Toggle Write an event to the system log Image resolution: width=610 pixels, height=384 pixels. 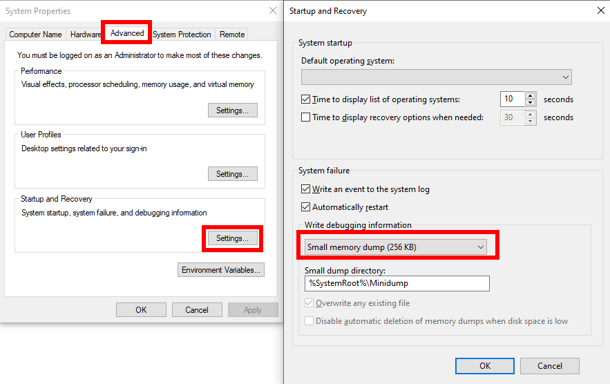[x=306, y=189]
